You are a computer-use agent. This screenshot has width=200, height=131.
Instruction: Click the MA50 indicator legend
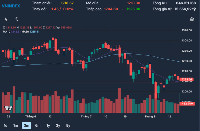click(31, 32)
